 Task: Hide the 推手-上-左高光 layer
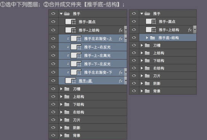53,55
